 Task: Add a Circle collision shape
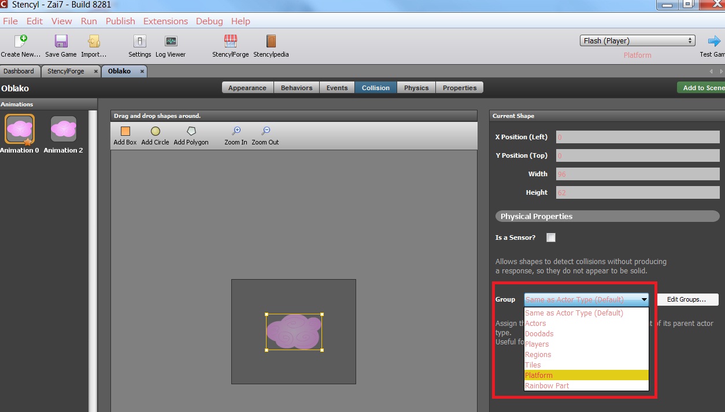coord(155,132)
